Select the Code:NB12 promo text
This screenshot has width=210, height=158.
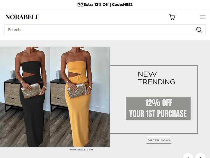[122, 4]
